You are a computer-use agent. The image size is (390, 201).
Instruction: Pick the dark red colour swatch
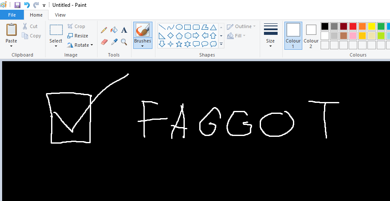(344, 26)
